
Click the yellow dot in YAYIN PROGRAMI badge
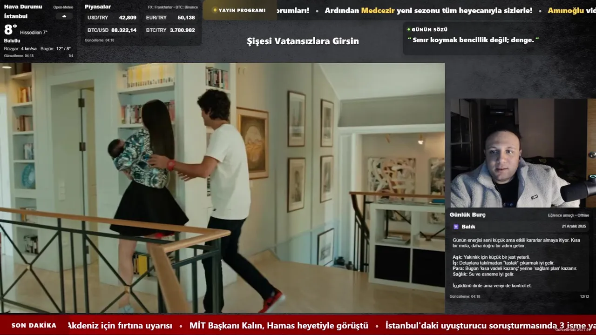point(215,10)
